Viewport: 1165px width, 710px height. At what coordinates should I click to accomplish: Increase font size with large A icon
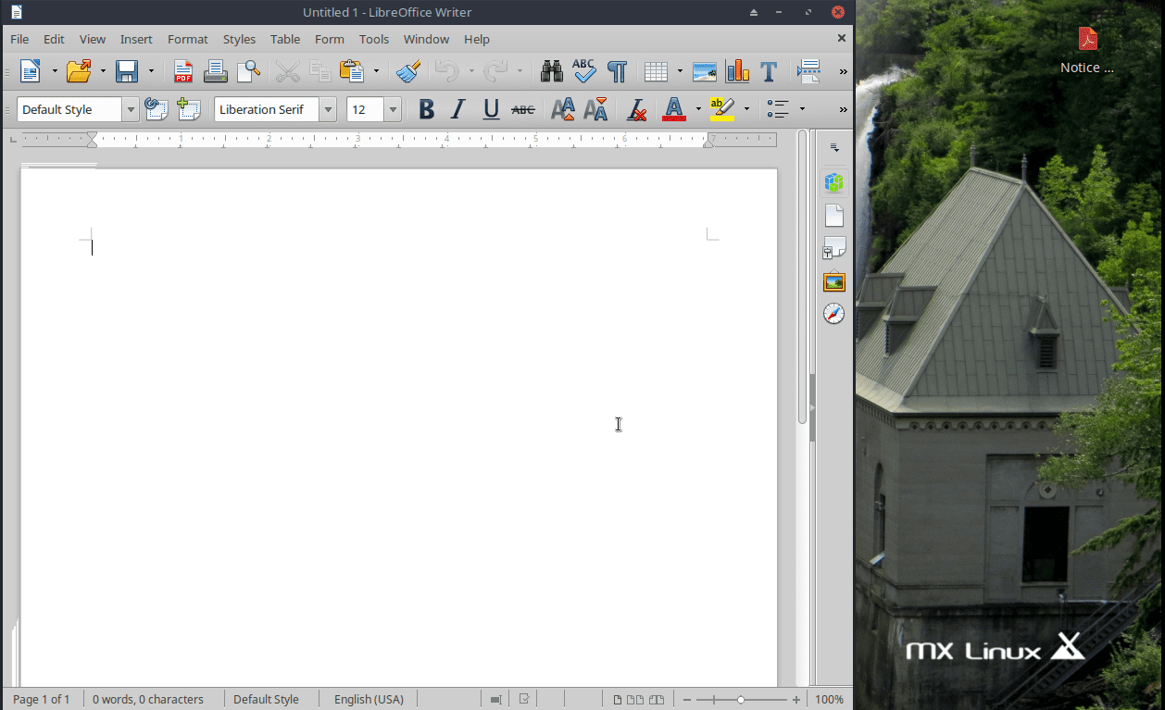pos(563,109)
